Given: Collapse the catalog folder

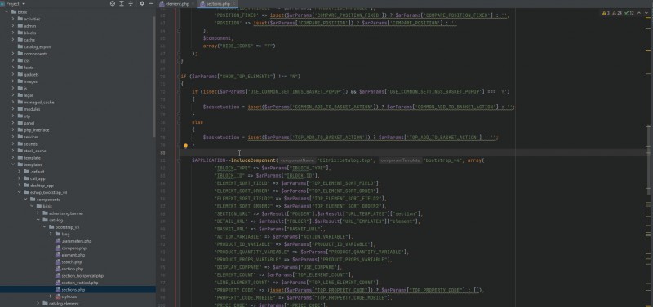Looking at the screenshot, I should pyautogui.click(x=38, y=220).
